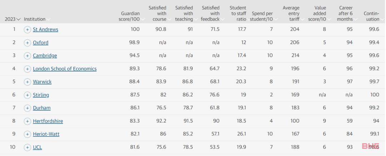Sort by Guardian score/100 column
This screenshot has height=156, width=386.
tap(130, 16)
